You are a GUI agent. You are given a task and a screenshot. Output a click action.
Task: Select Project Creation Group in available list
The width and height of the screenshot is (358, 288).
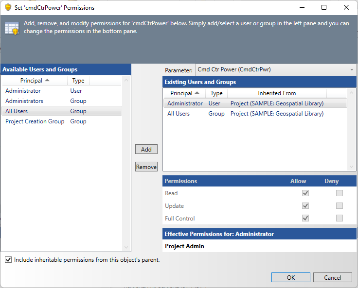tap(35, 121)
